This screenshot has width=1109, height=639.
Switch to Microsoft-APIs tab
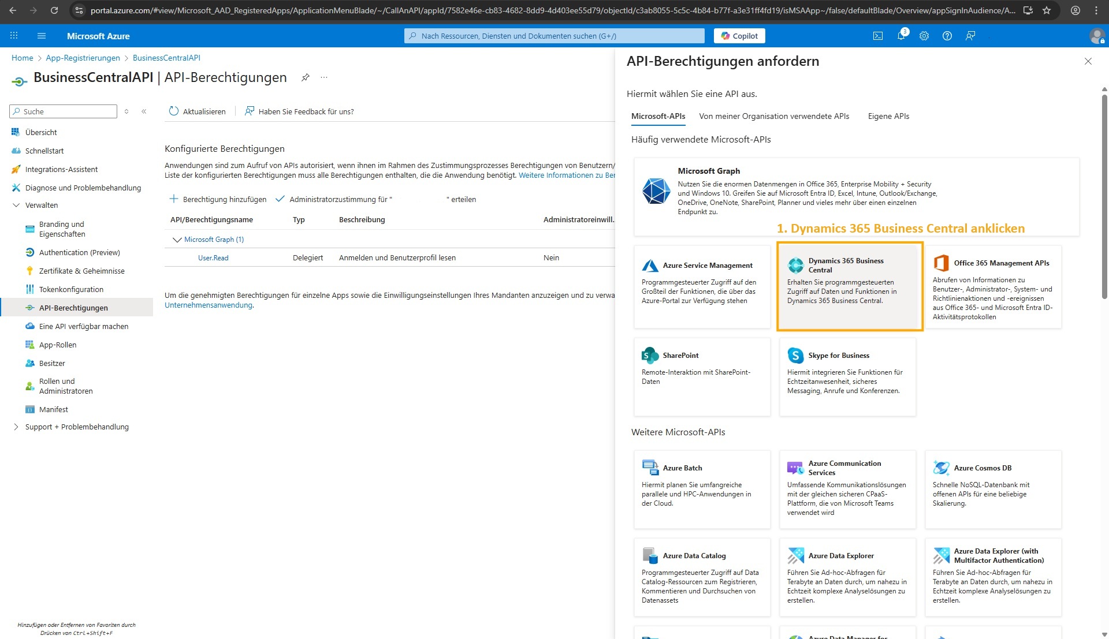click(658, 116)
